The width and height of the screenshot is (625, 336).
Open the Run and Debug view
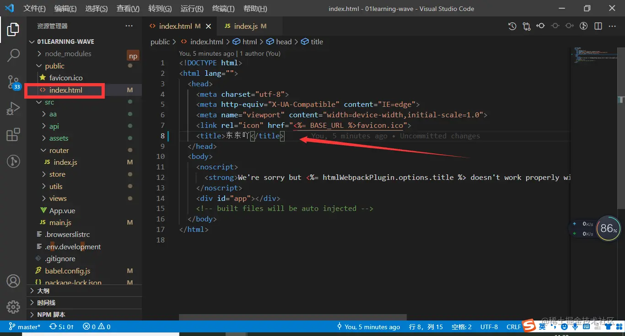click(x=13, y=109)
